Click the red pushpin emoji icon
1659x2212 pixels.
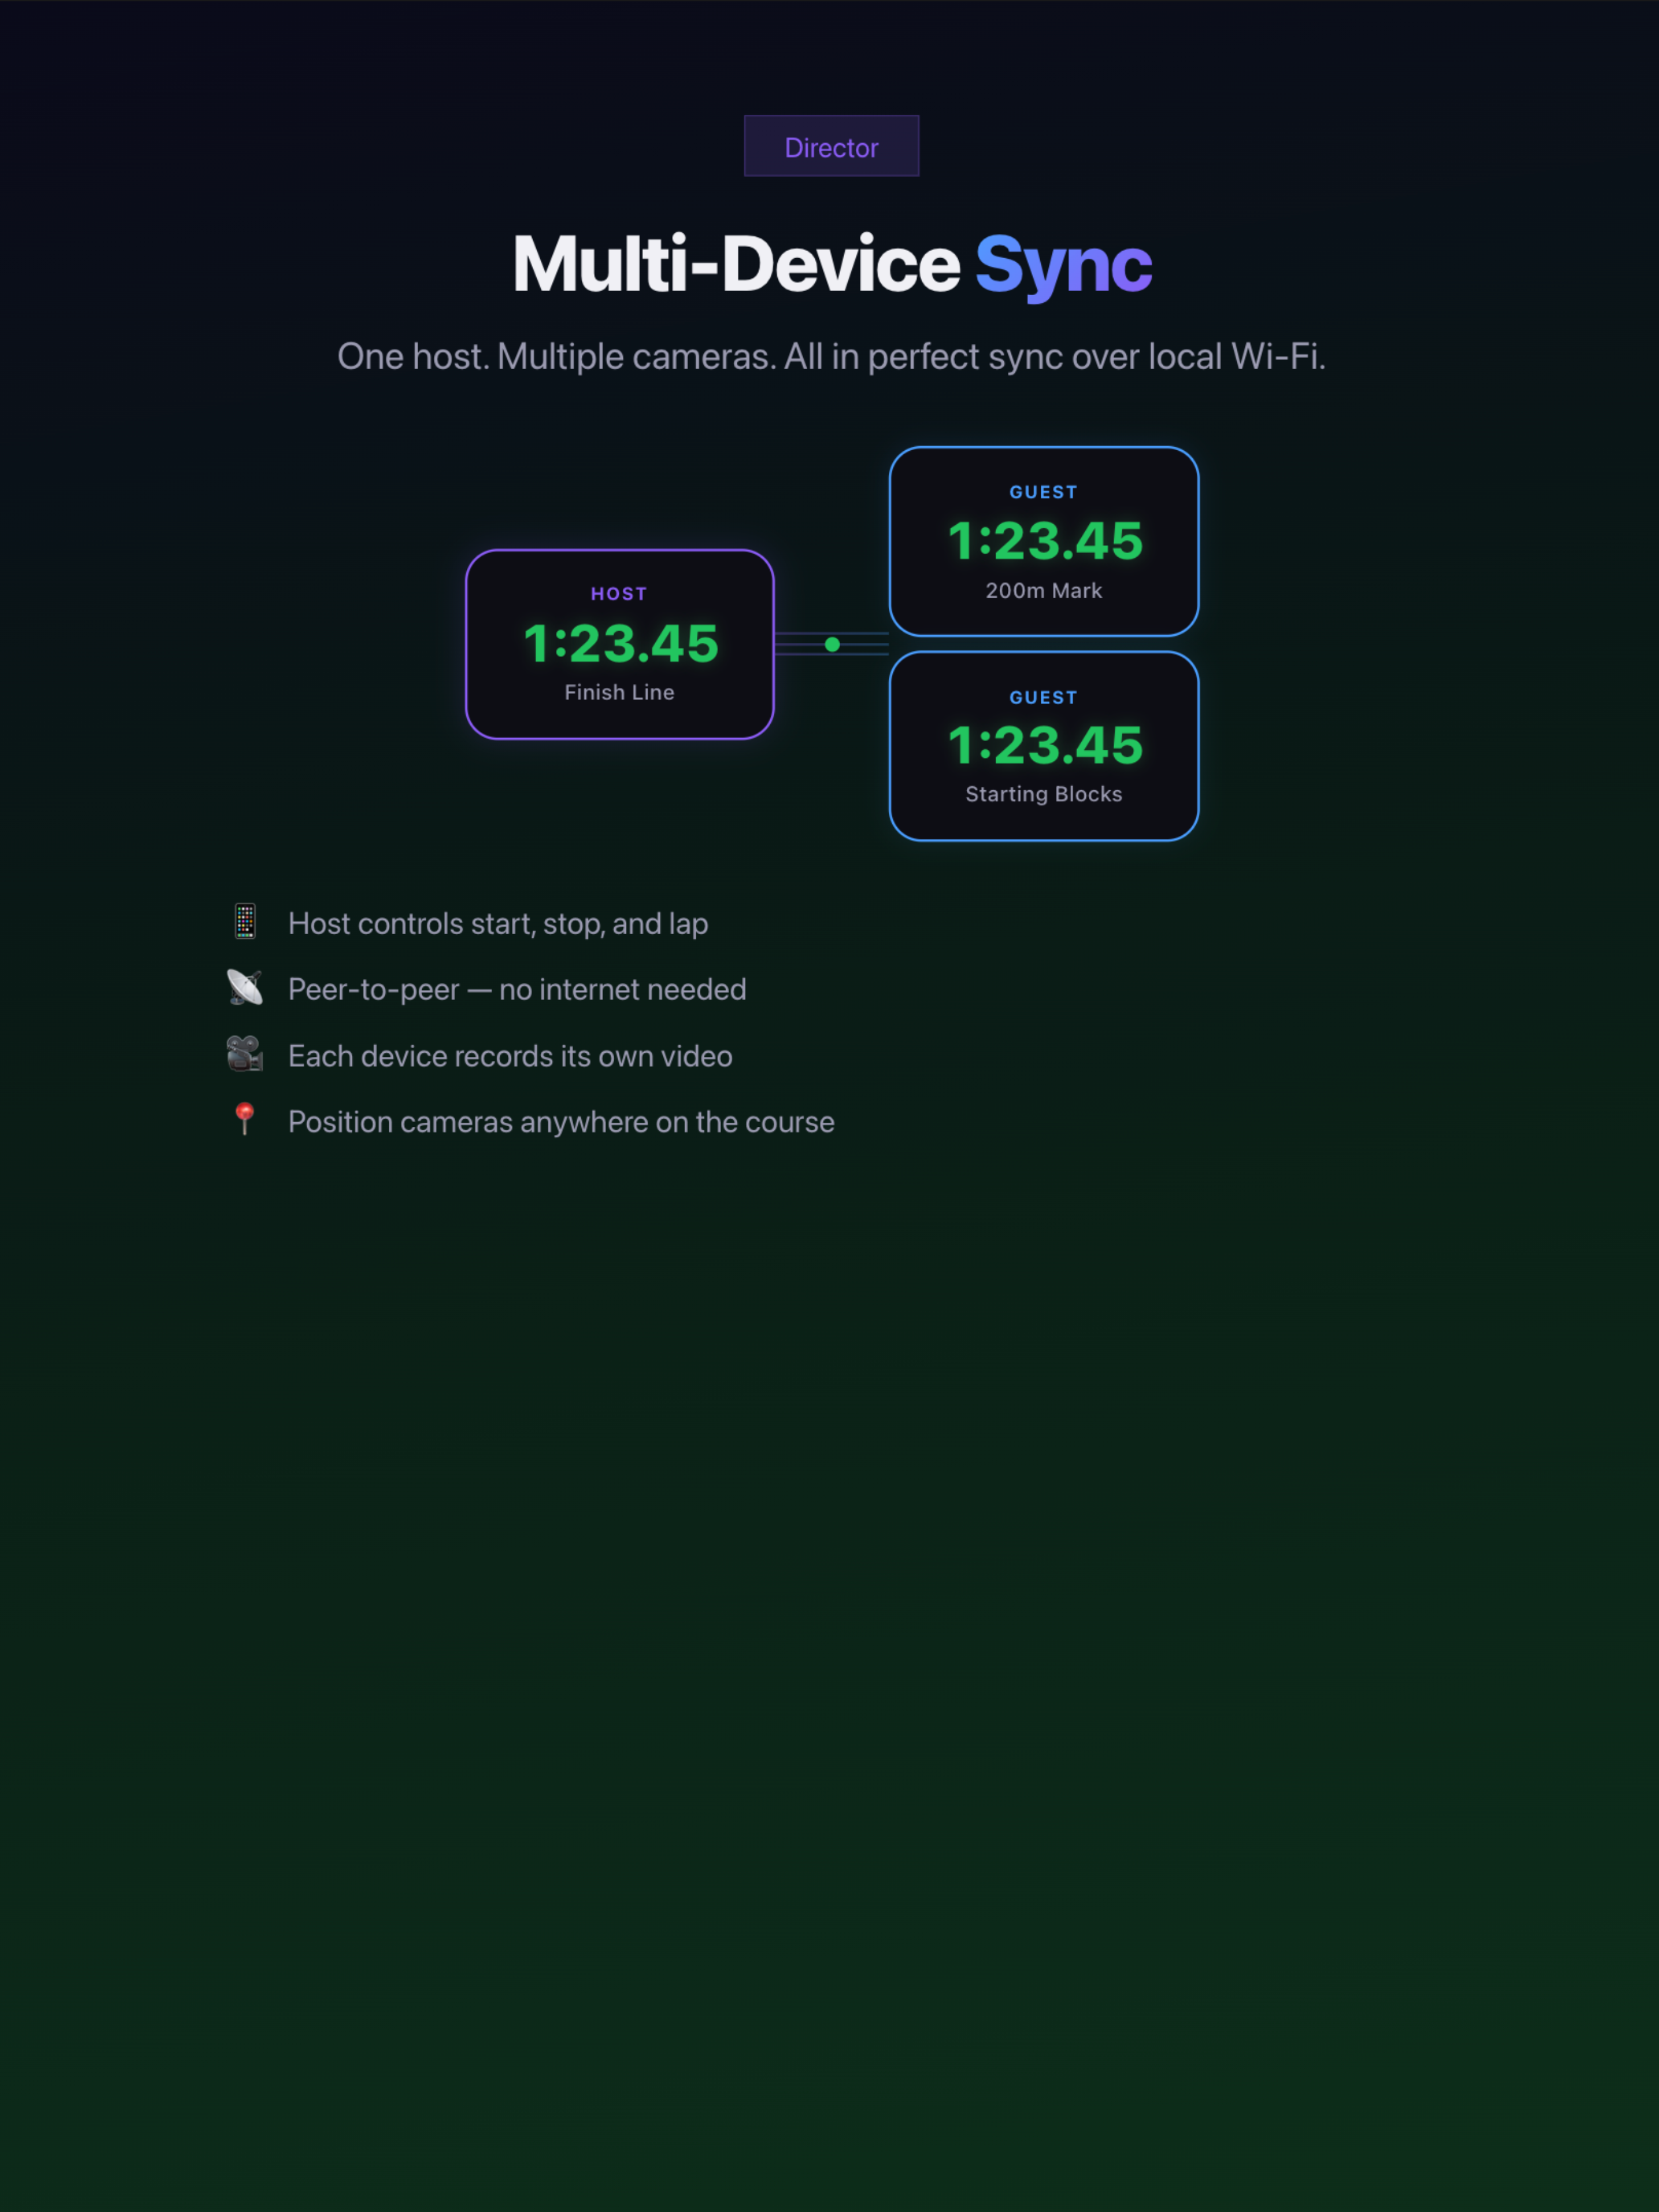(245, 1120)
